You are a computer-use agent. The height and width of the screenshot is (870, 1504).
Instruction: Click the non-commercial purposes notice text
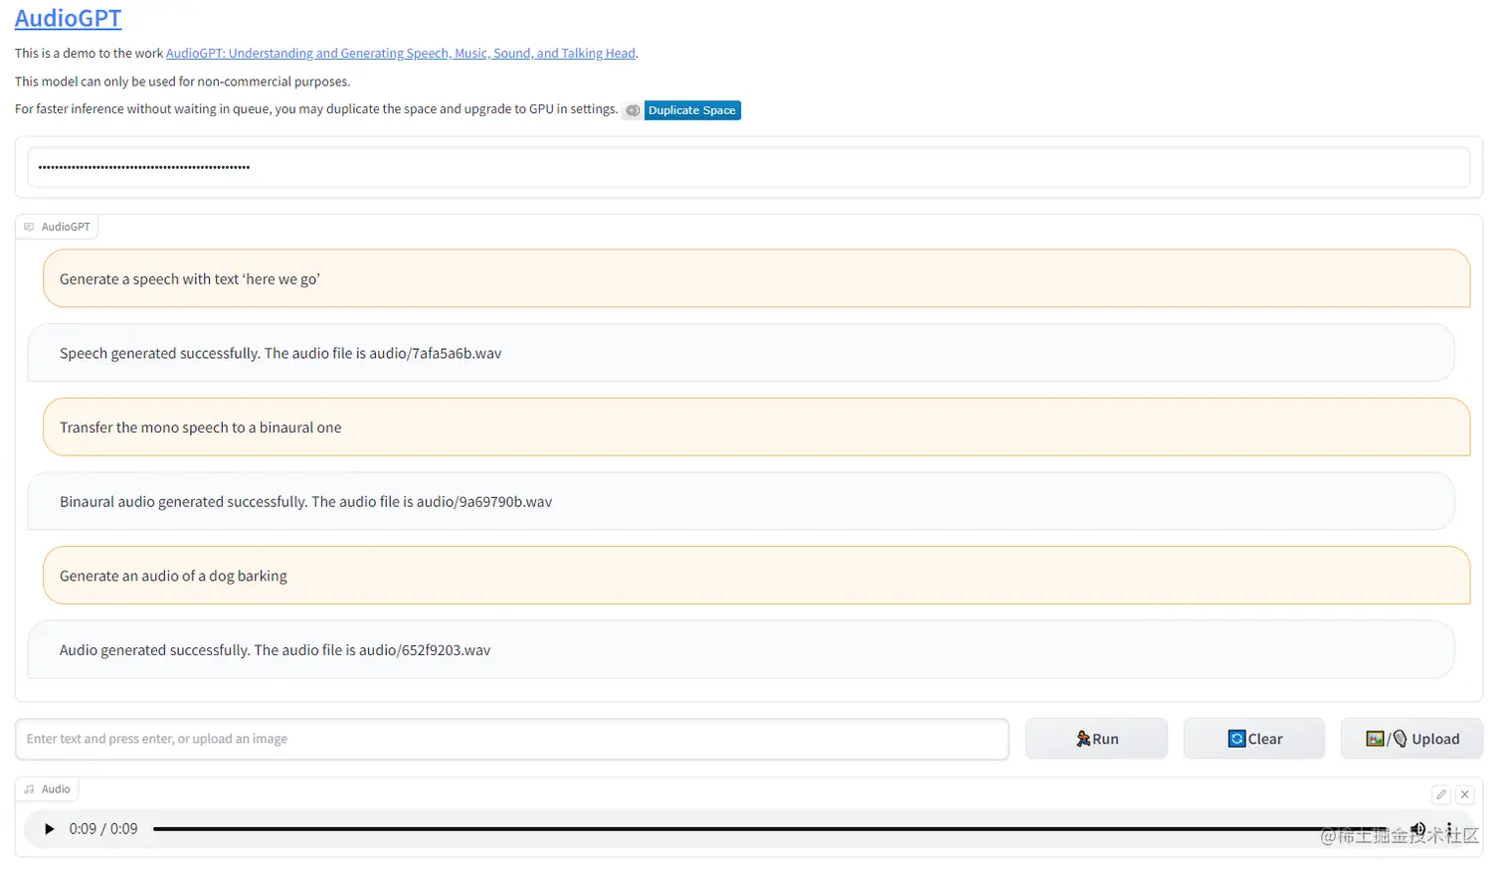pos(182,82)
